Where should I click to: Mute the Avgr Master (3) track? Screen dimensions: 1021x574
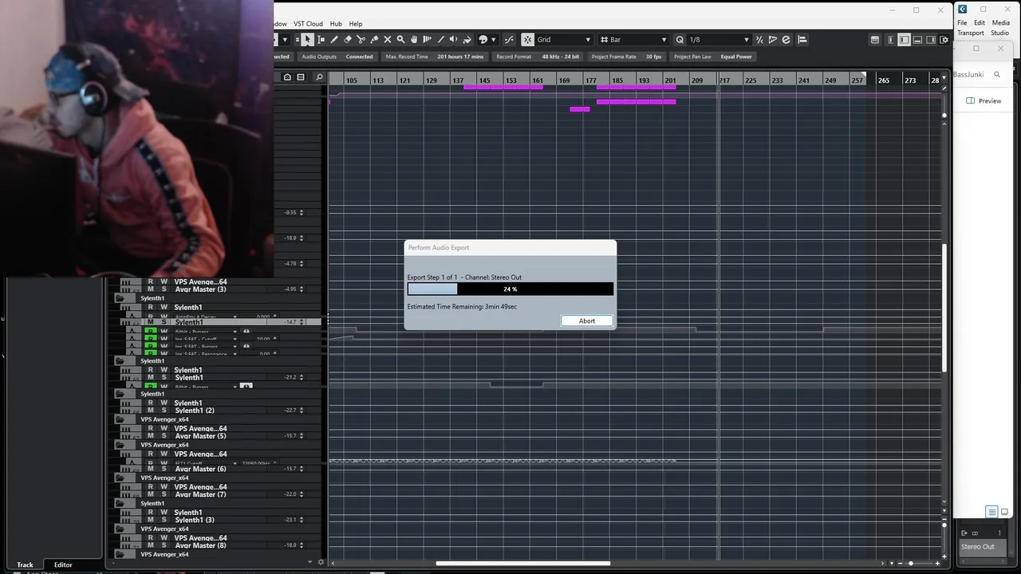(150, 289)
